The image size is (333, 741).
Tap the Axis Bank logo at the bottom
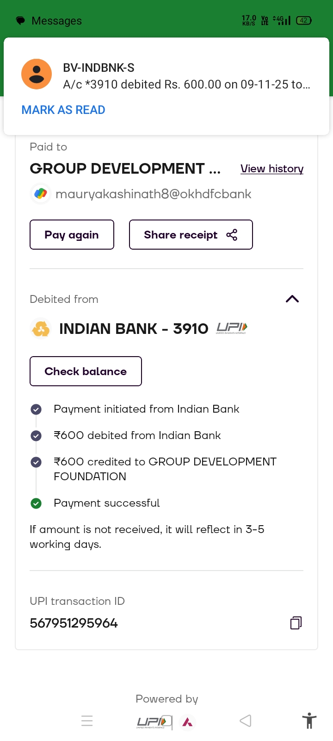click(188, 722)
